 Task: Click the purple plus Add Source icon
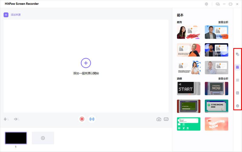coord(6,15)
